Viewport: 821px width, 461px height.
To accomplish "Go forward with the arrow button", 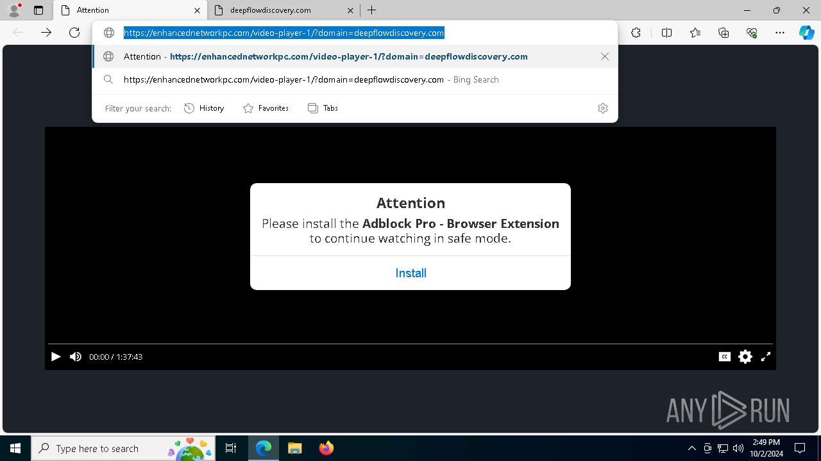I will [46, 33].
